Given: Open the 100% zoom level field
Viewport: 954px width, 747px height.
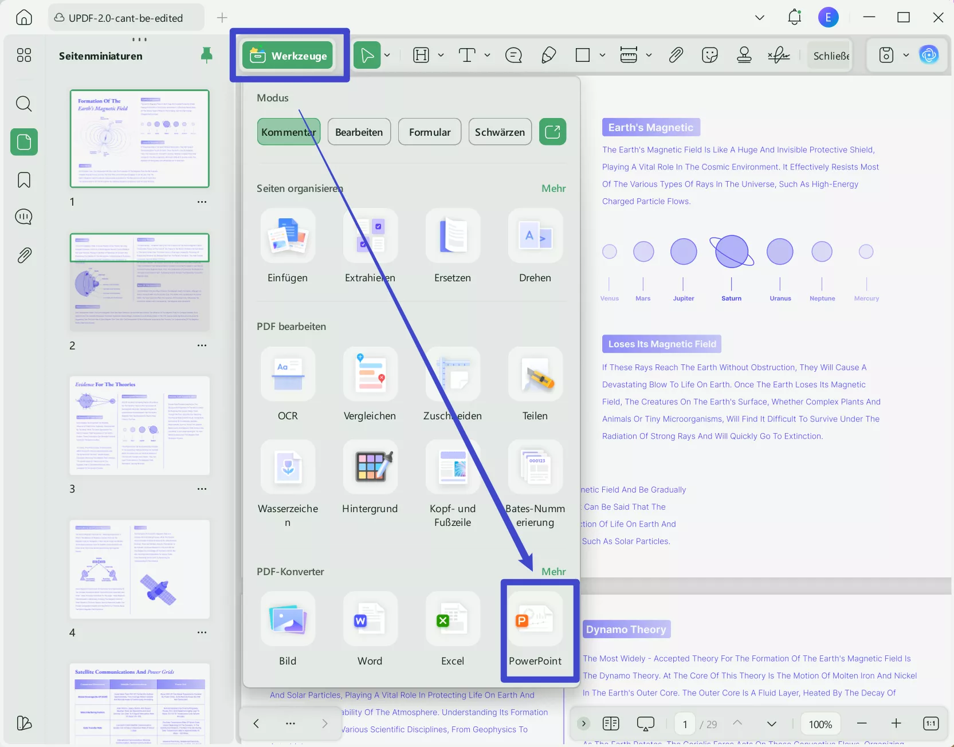Looking at the screenshot, I should click(820, 724).
